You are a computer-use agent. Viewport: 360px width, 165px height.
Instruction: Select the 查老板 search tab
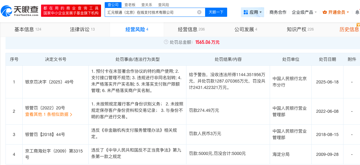(x=130, y=5)
